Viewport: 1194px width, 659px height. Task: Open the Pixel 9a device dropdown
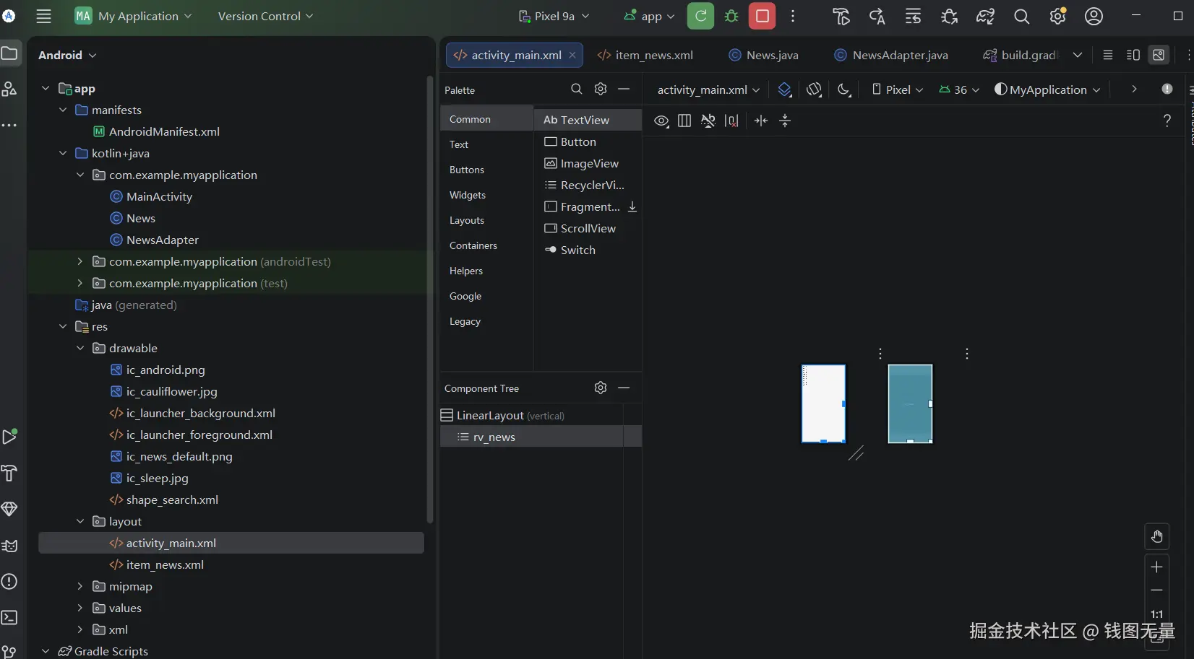pos(554,16)
